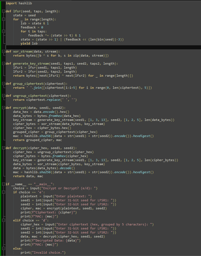The width and height of the screenshot is (201, 256).
Task: Click 'grouped_cipher = group_ciphertext(cipher_hex)' line
Action: click(x=55, y=132)
